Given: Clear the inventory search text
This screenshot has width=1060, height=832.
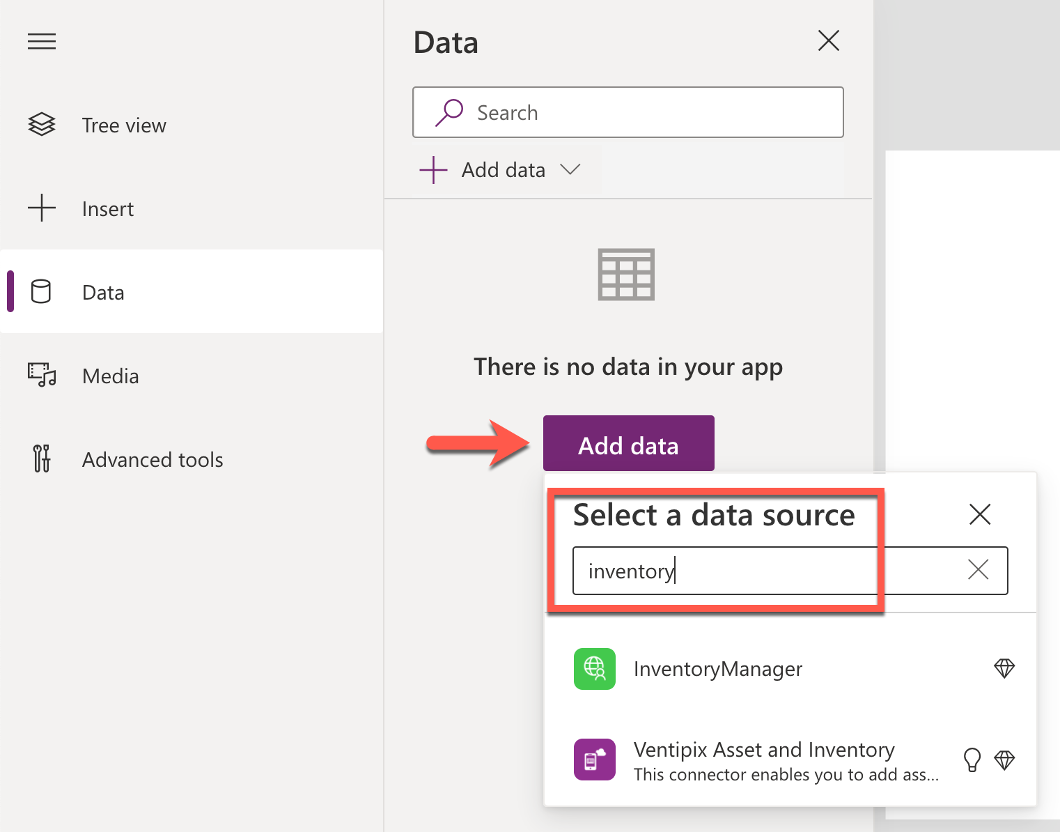Looking at the screenshot, I should pyautogui.click(x=979, y=570).
